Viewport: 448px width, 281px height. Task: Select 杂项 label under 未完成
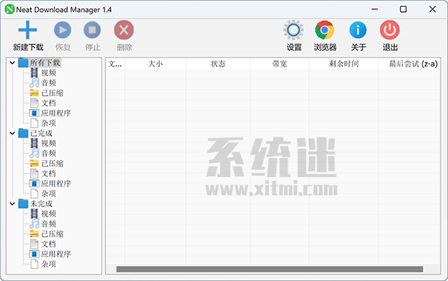coord(49,264)
